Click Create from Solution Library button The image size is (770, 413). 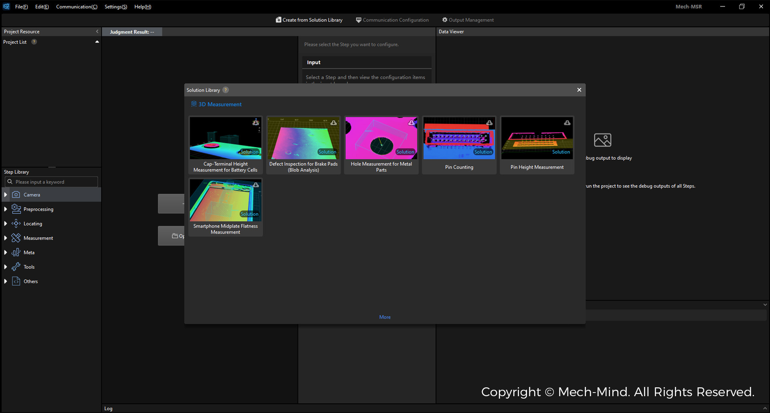point(309,20)
